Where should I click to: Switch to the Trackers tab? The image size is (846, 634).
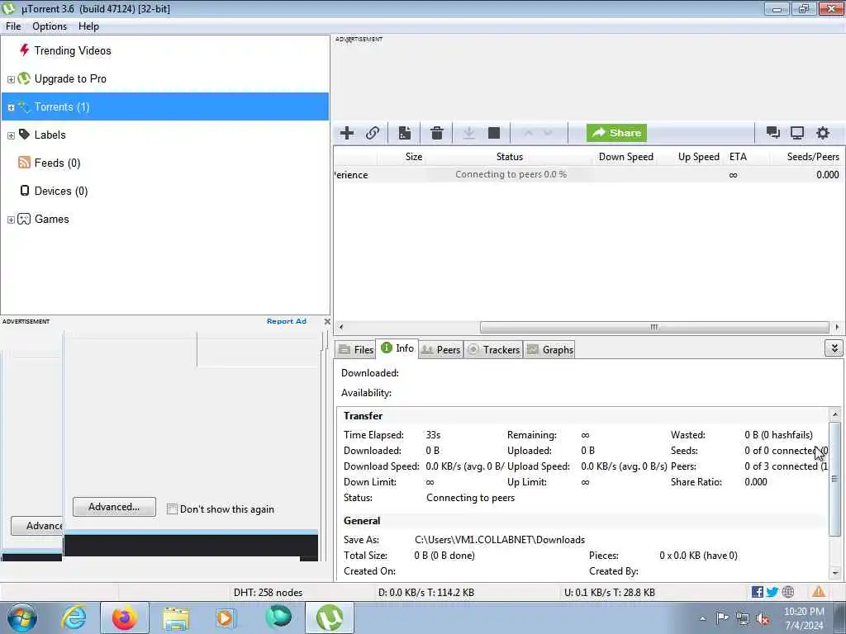point(493,349)
